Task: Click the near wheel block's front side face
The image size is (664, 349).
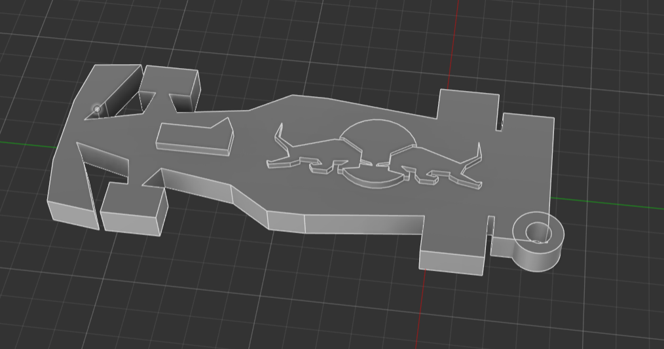Action: click(x=131, y=223)
